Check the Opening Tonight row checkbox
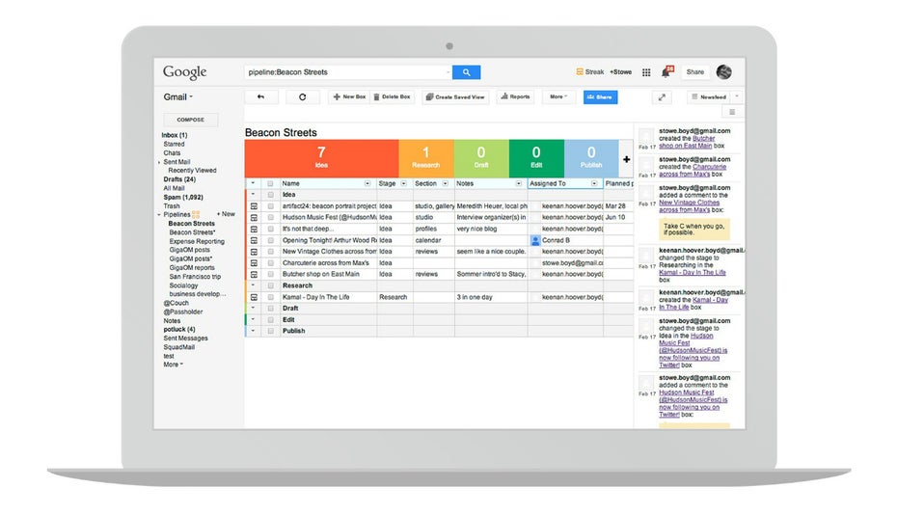This screenshot has width=897, height=515. coord(271,240)
